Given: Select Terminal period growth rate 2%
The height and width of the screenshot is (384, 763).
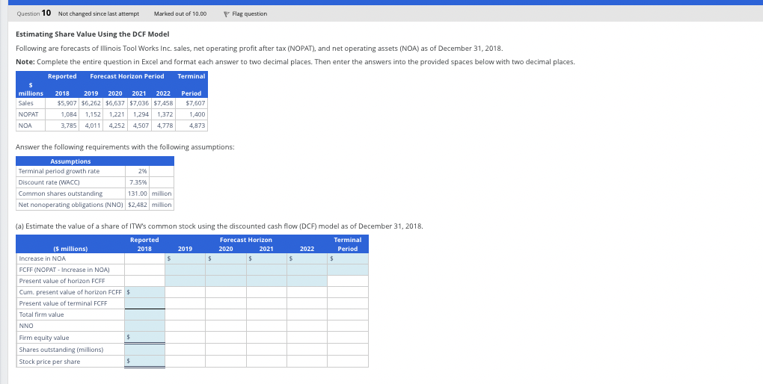Looking at the screenshot, I should coord(142,171).
